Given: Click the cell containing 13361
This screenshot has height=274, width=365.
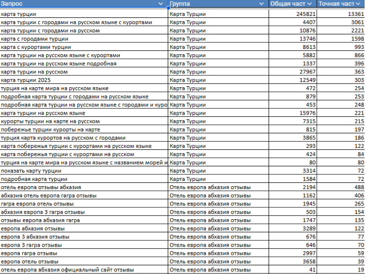Looking at the screenshot, I should 341,14.
